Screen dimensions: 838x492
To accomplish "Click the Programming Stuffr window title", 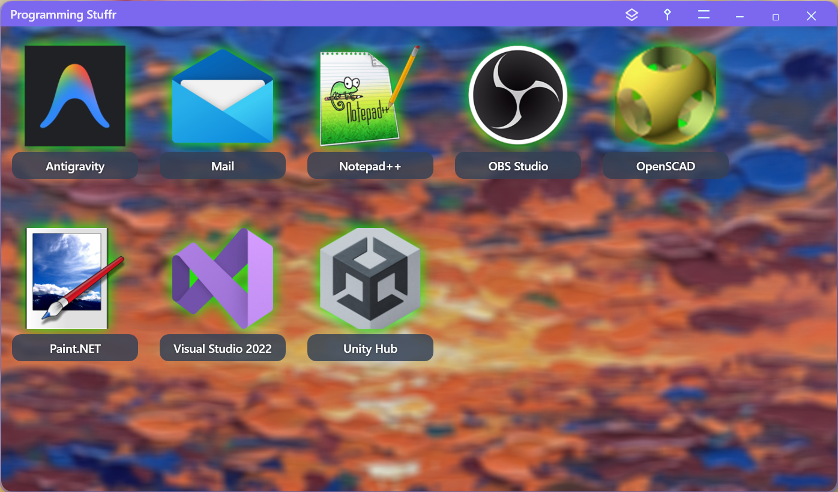I will tap(63, 15).
